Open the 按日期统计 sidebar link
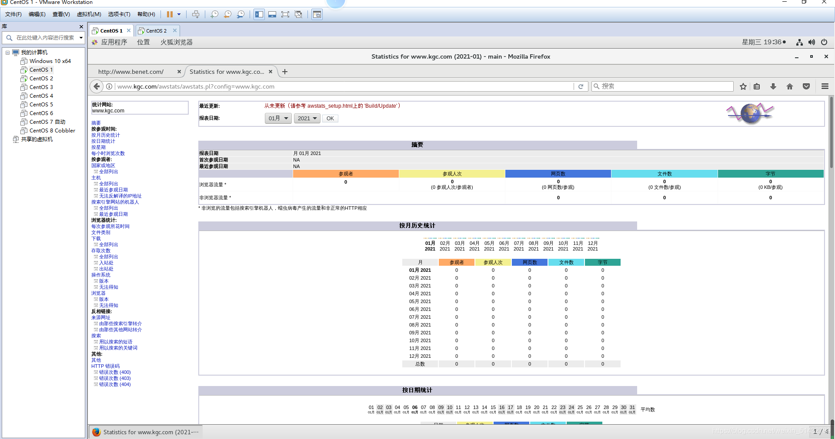 [103, 141]
